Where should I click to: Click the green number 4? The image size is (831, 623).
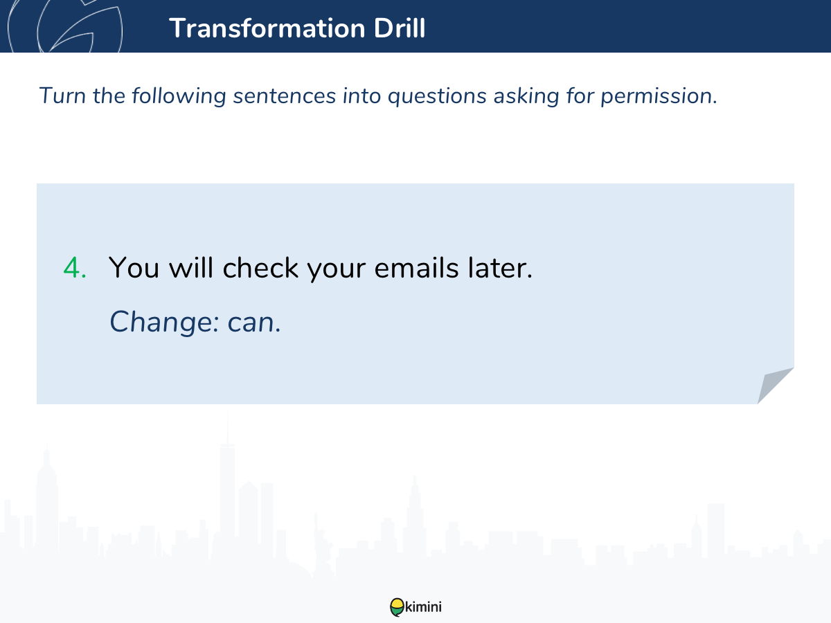tap(74, 268)
